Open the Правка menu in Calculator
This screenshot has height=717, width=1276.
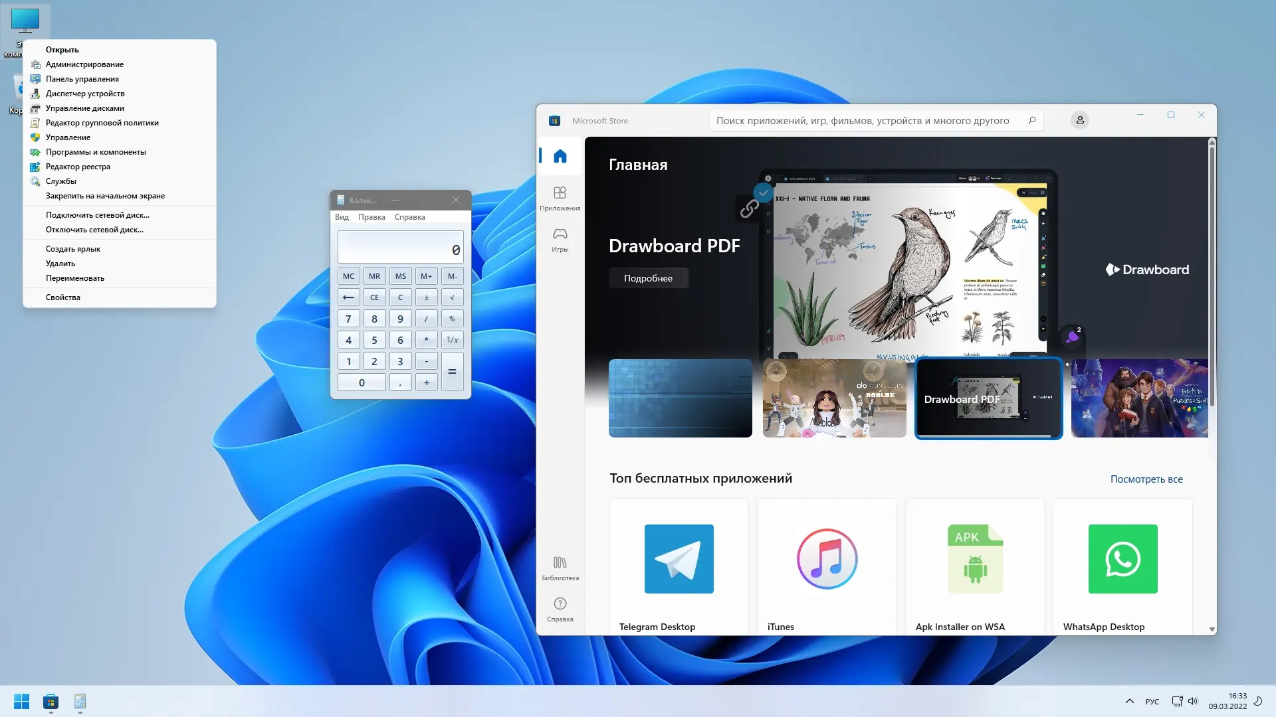pos(372,217)
